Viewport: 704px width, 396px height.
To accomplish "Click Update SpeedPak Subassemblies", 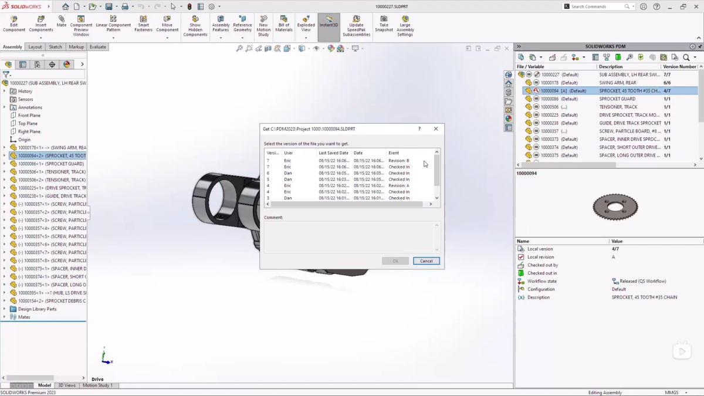I will (356, 26).
